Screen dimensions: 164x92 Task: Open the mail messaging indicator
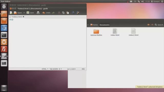[131, 2]
